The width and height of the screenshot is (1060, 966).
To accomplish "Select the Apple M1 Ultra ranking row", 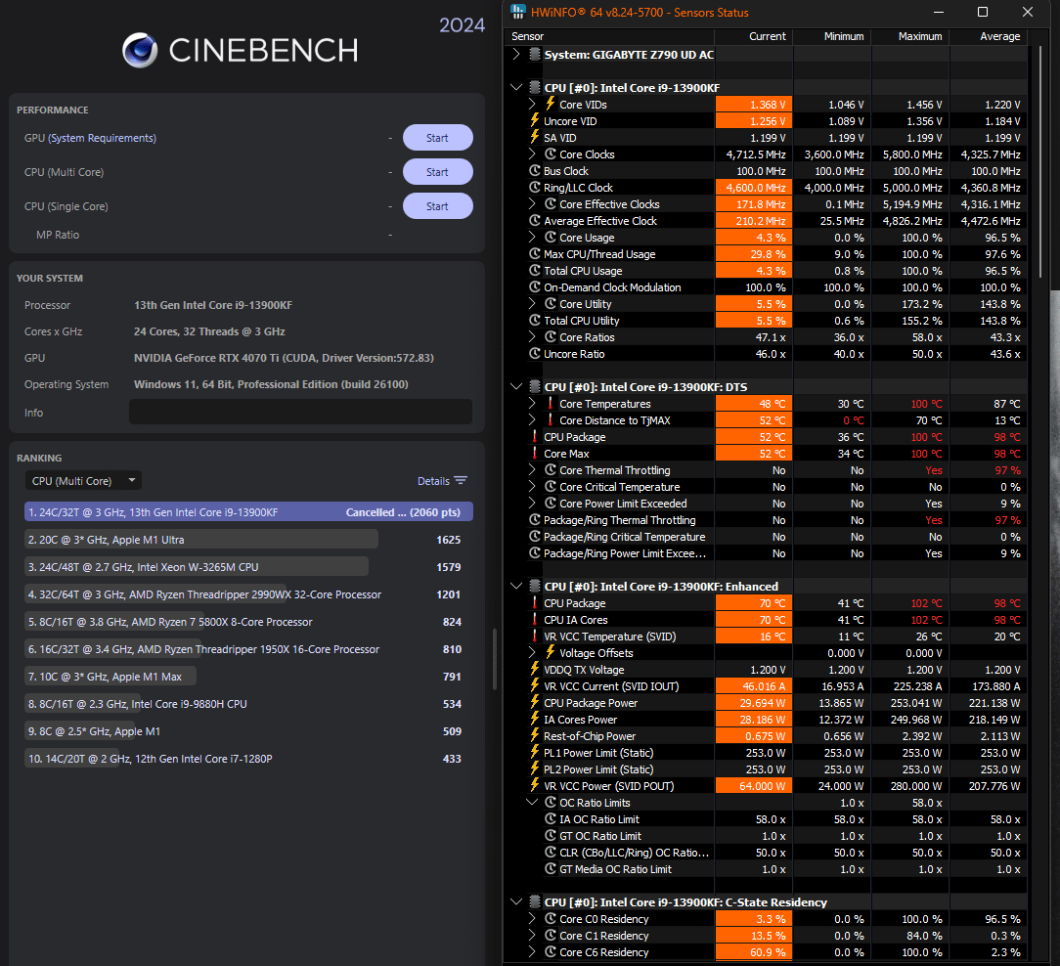I will click(x=248, y=540).
